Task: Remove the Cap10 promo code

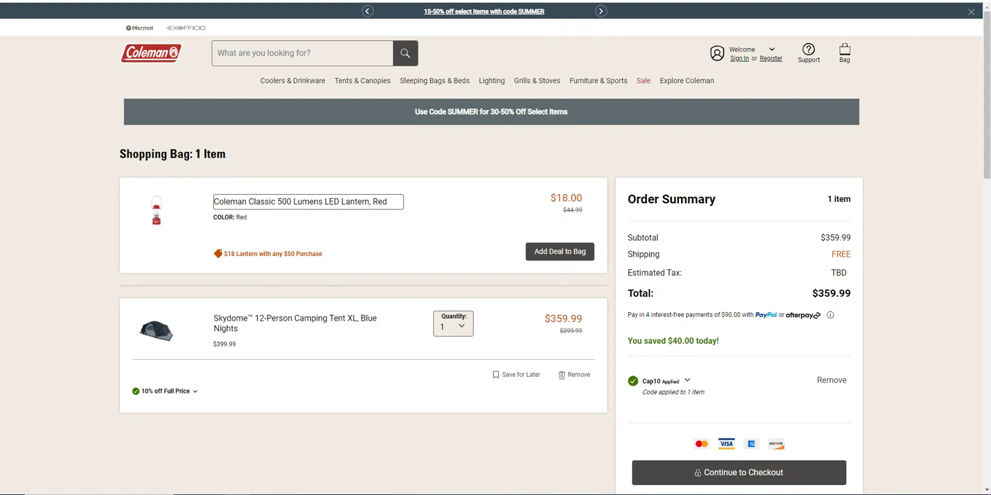Action: click(x=832, y=380)
